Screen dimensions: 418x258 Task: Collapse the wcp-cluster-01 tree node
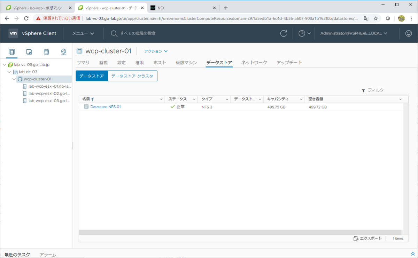pos(14,79)
